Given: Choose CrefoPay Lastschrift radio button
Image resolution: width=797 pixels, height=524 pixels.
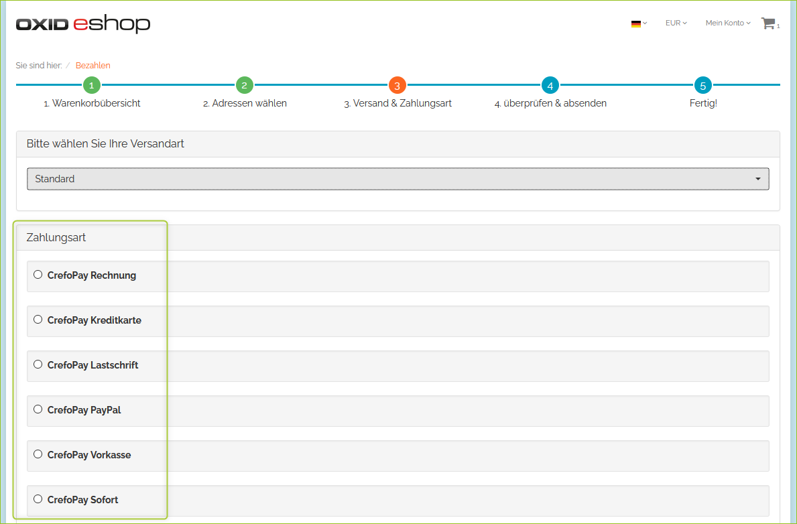Looking at the screenshot, I should click(x=38, y=365).
